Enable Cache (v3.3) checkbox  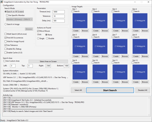[x=13, y=53]
